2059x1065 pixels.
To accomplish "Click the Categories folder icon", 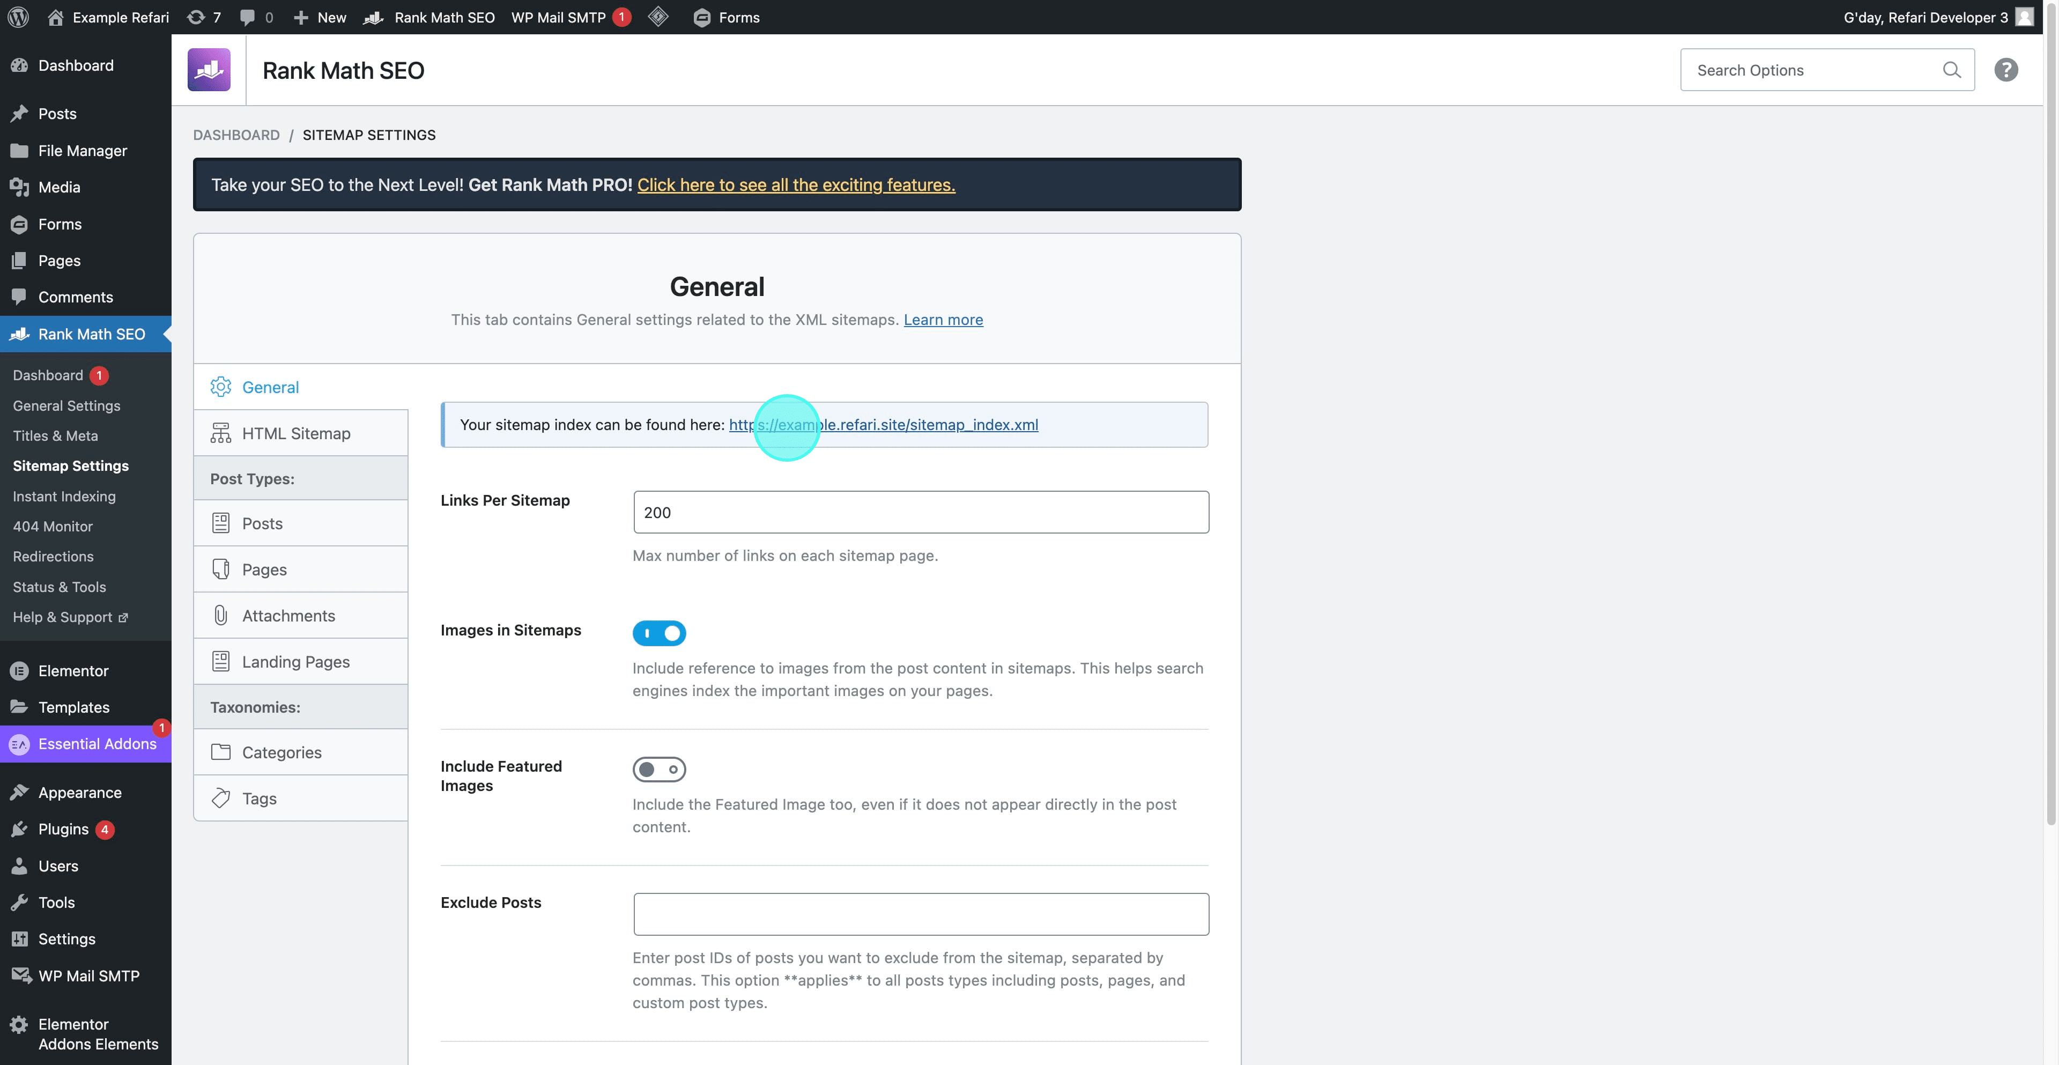I will point(220,752).
